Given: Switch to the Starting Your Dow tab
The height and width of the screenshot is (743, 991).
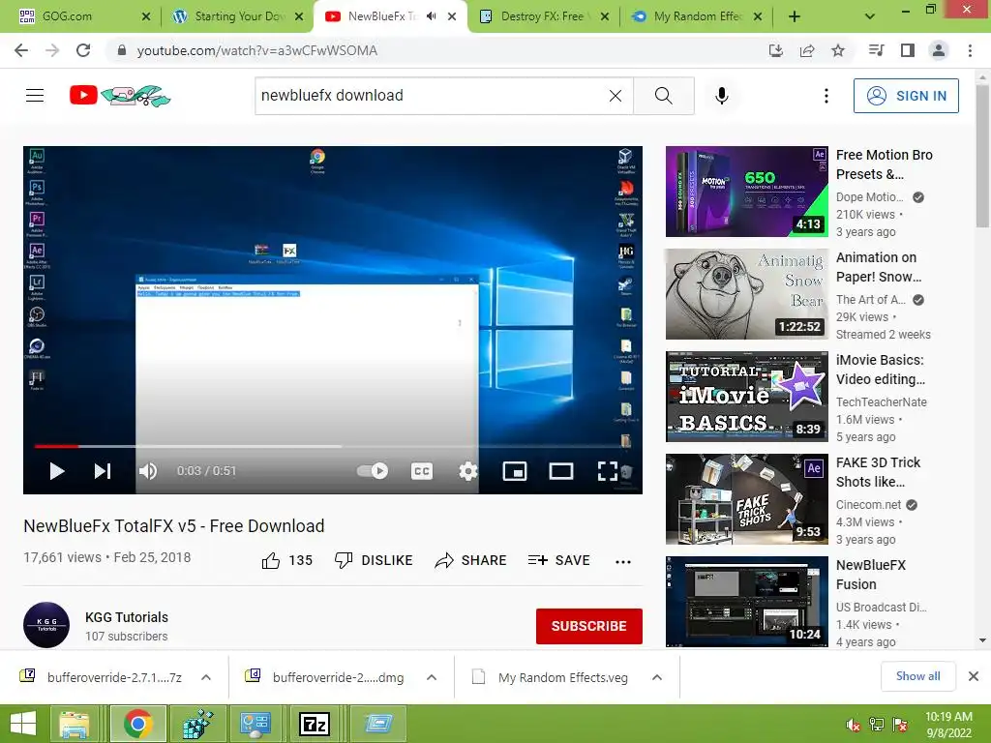Looking at the screenshot, I should 237,16.
